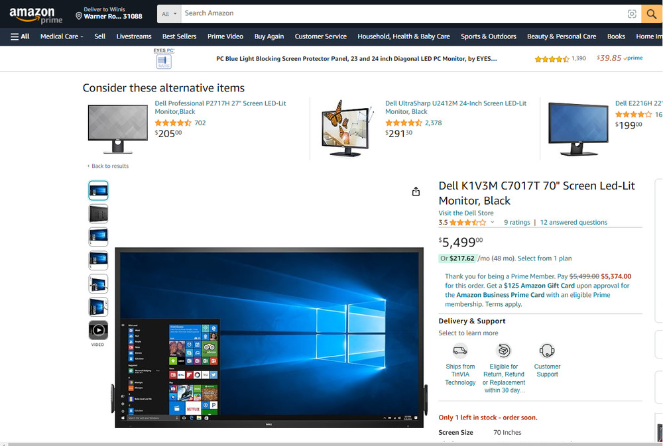Open Best Sellers in navigation bar
This screenshot has height=446, width=663.
pyautogui.click(x=179, y=36)
